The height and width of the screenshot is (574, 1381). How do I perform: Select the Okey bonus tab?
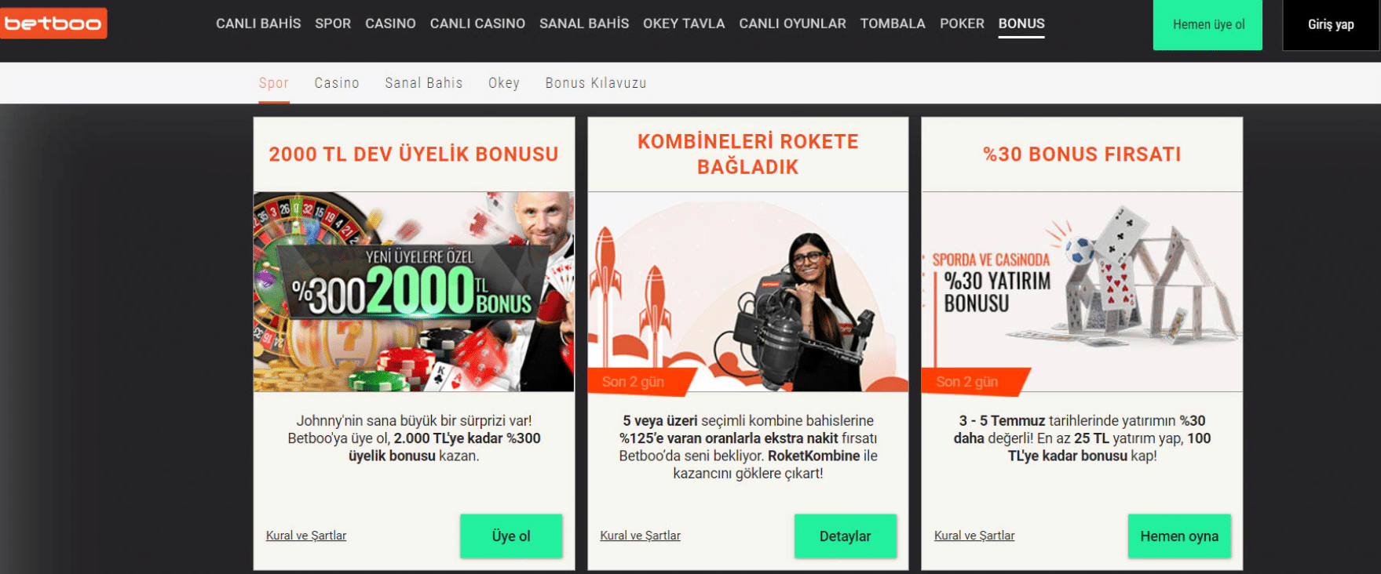504,83
